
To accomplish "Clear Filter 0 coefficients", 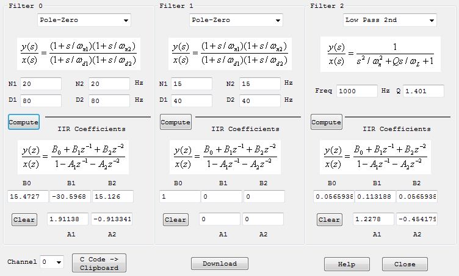I will [24, 219].
